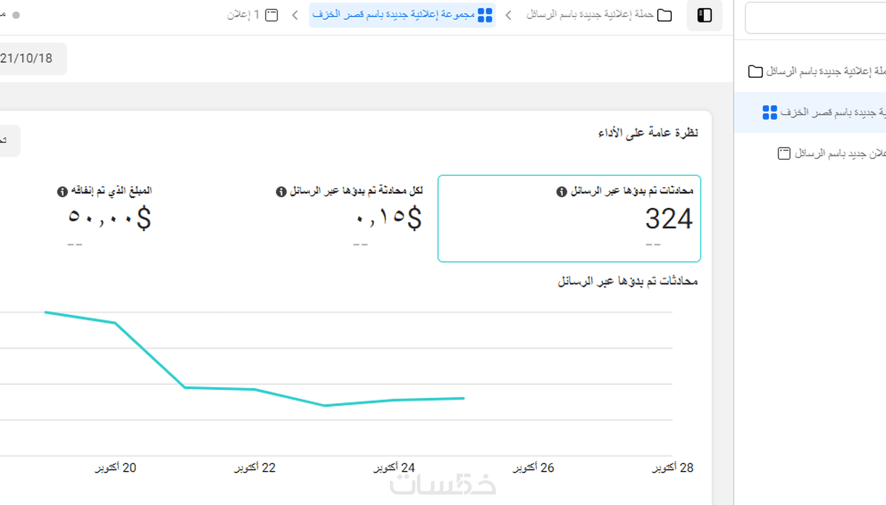
Task: Open campaign breadcrumb 'حملة إعلانية جديدة باسم الرسائل'
Action: (x=589, y=15)
